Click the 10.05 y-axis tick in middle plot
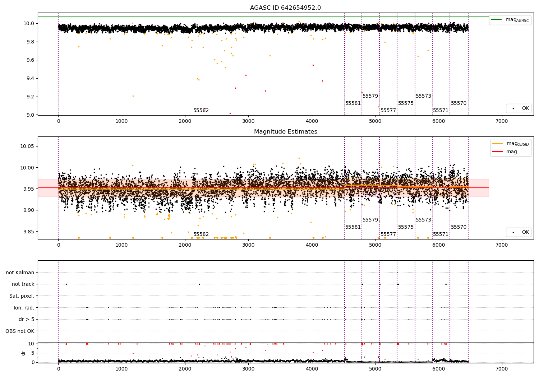 tap(27, 146)
